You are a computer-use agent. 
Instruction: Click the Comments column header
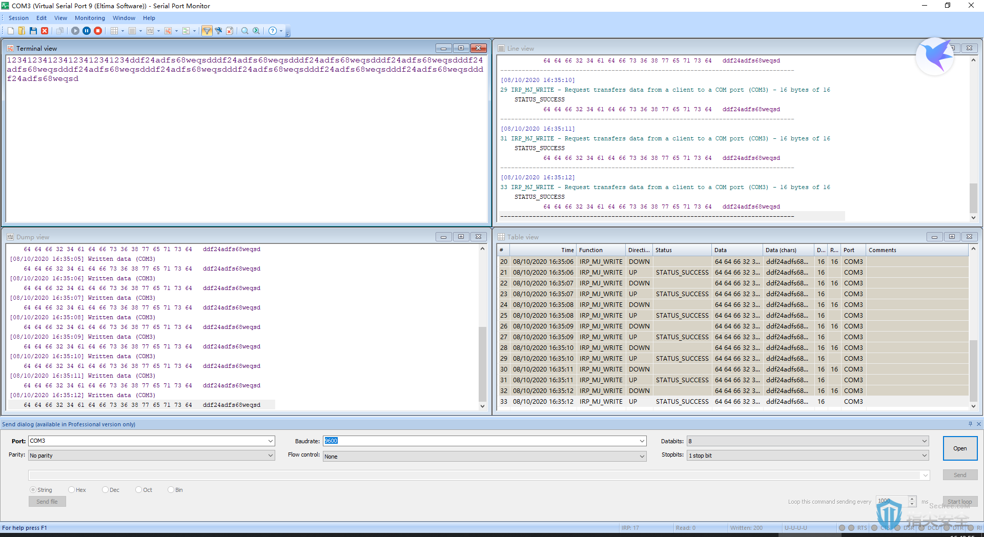917,250
